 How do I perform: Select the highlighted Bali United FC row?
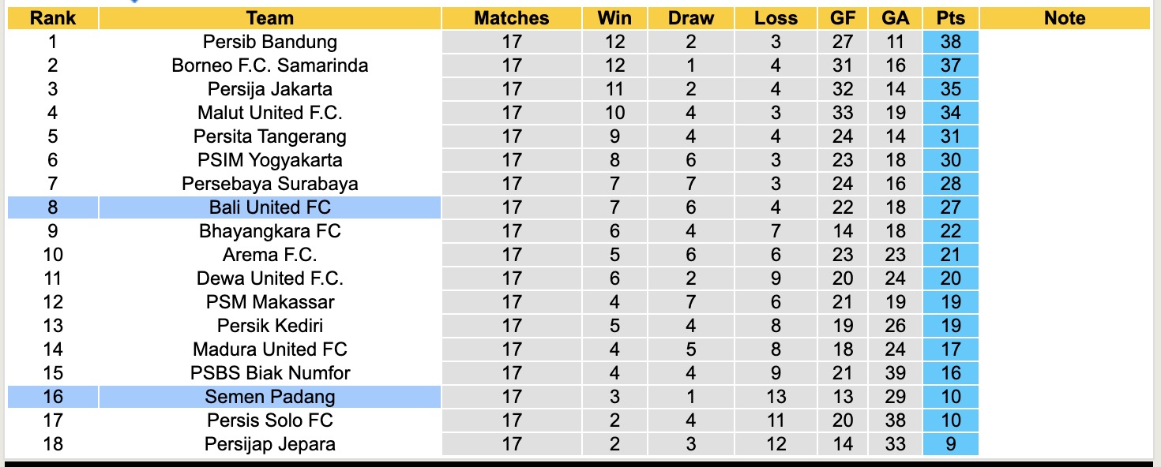[269, 207]
